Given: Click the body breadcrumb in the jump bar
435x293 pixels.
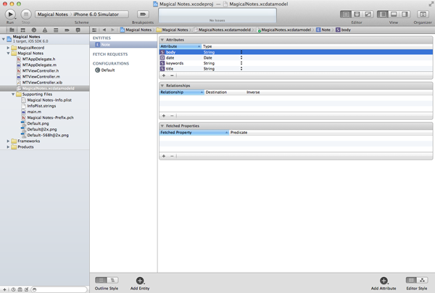Looking at the screenshot, I should [x=343, y=30].
